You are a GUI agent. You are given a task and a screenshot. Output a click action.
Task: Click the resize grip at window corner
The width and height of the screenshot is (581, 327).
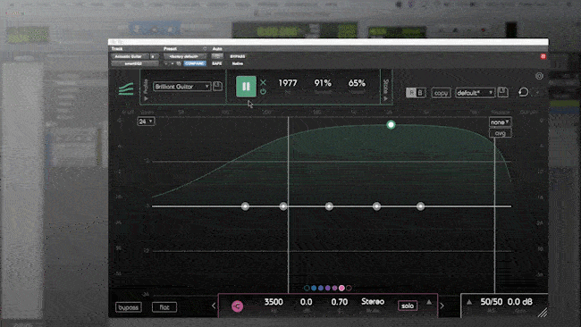[543, 313]
